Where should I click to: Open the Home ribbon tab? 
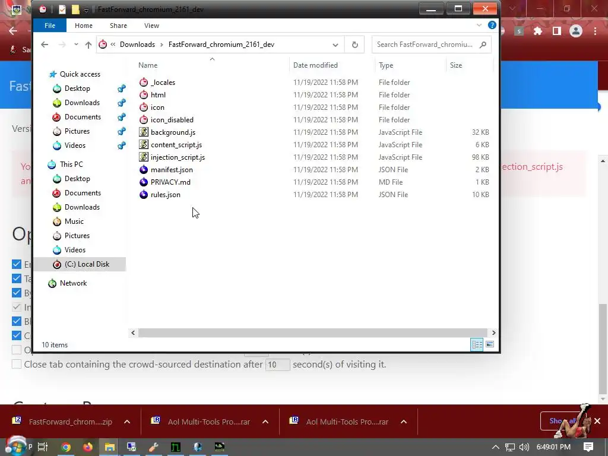84,26
